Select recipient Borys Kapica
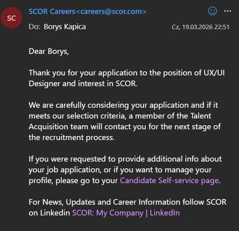The image size is (239, 231). (x=65, y=27)
